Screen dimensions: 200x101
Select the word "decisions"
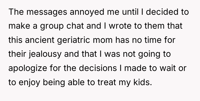click(x=98, y=68)
